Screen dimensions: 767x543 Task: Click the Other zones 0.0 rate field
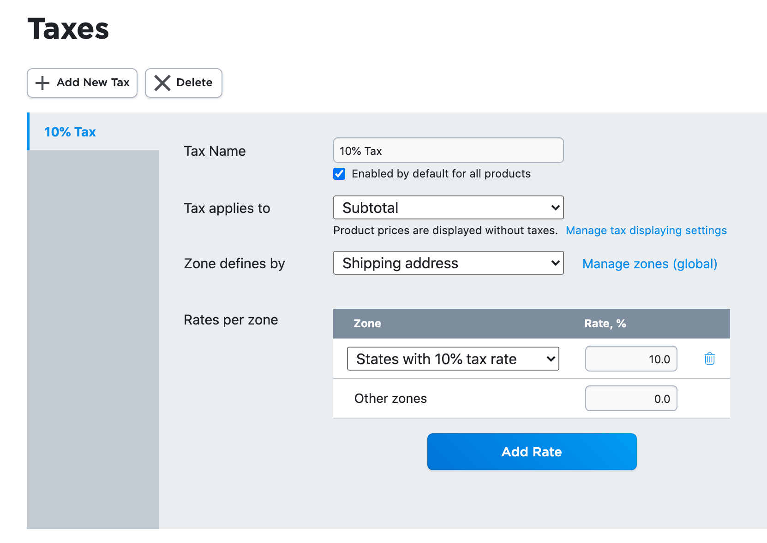[630, 399]
